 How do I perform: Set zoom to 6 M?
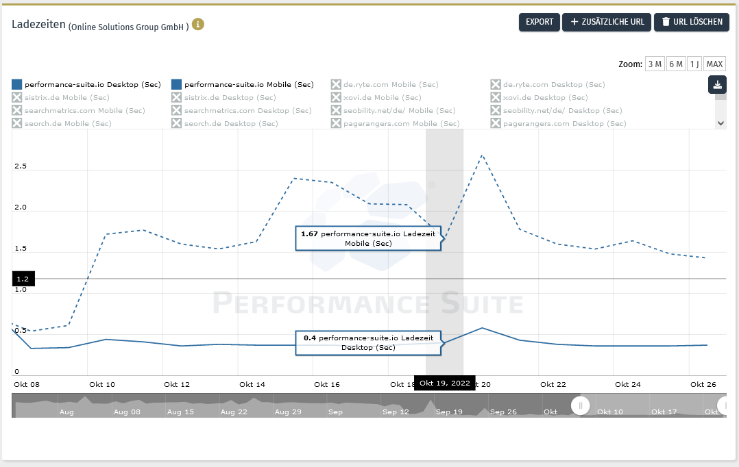[x=676, y=64]
